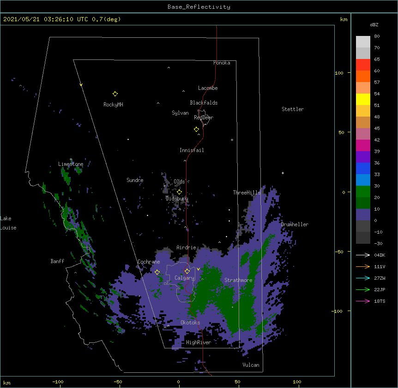Click the 100 tick on right km axis
398x388 pixels.
pos(339,73)
